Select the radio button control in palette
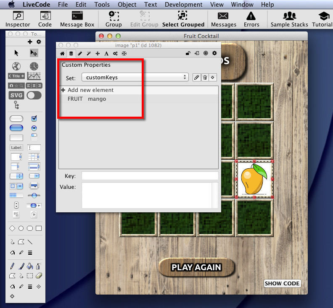 click(x=34, y=128)
